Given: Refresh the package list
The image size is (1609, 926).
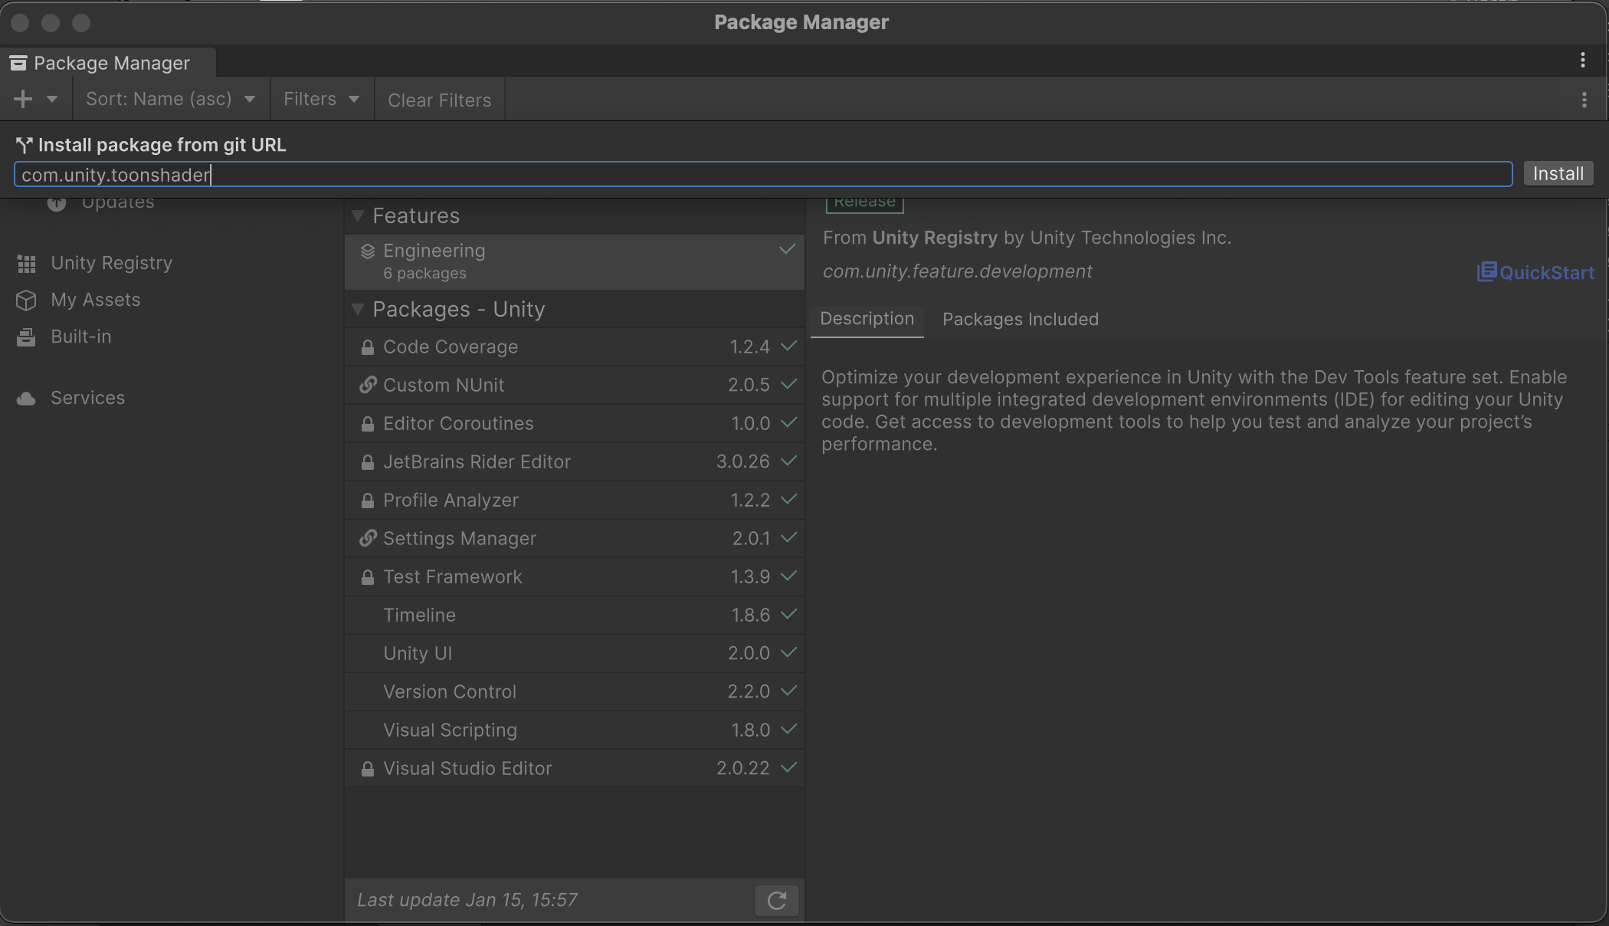Looking at the screenshot, I should pos(776,900).
